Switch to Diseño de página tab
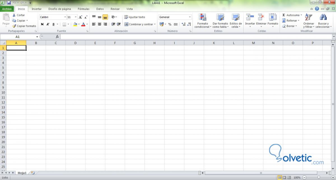The height and width of the screenshot is (180, 336). pyautogui.click(x=60, y=9)
